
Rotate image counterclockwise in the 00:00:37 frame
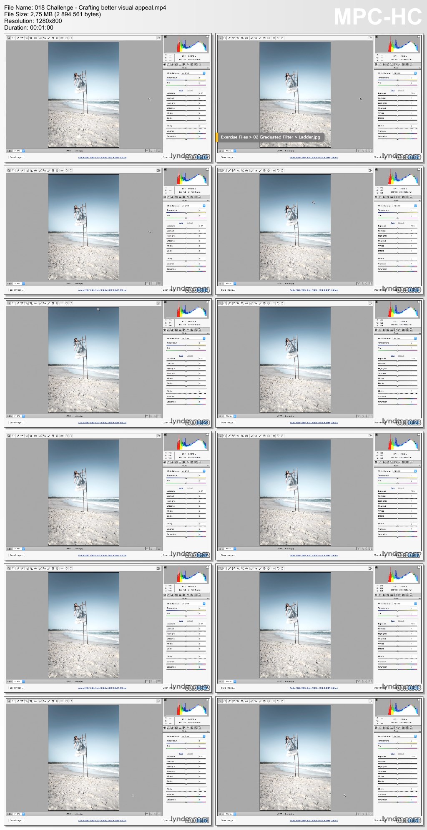[x=278, y=436]
